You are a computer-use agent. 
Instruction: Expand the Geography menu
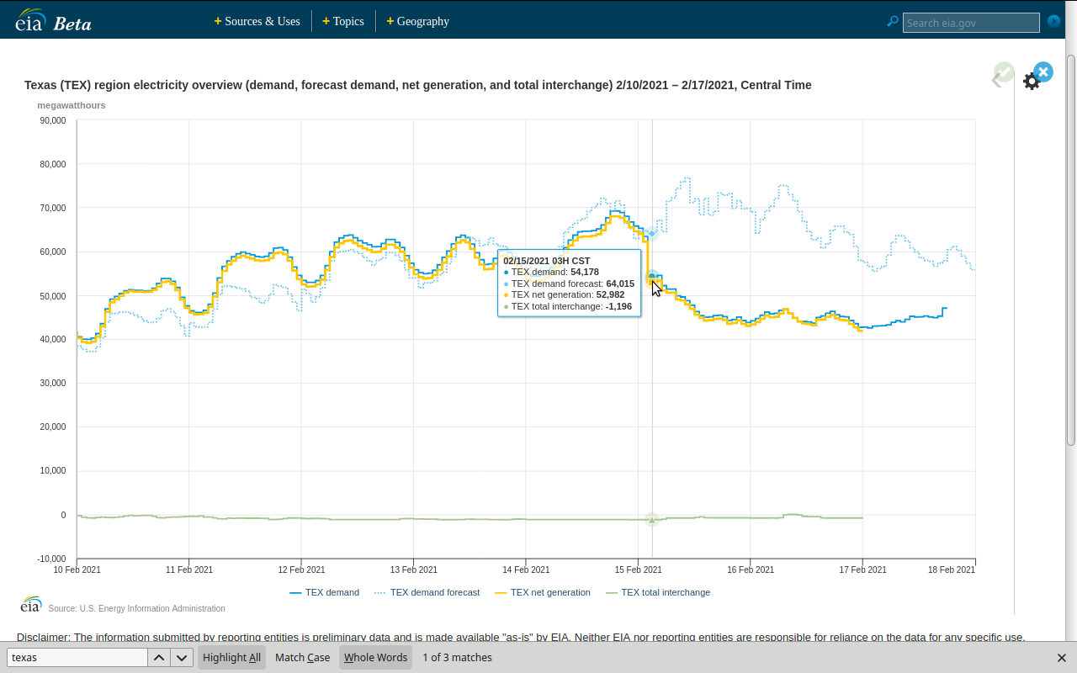pyautogui.click(x=418, y=21)
